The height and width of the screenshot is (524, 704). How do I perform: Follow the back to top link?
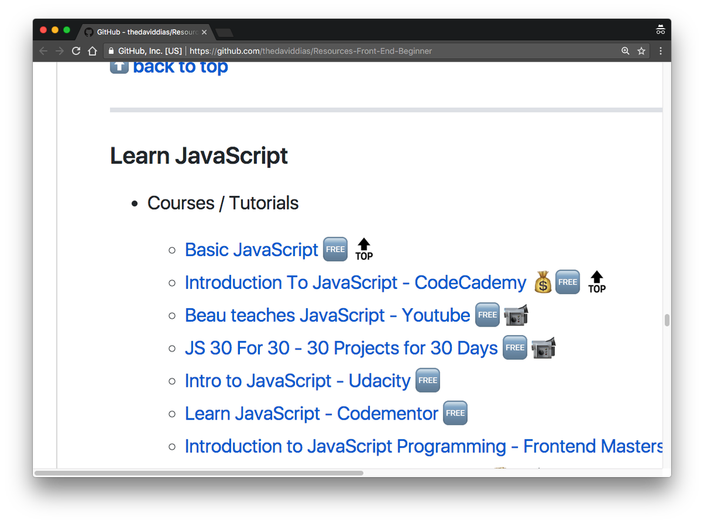[x=180, y=67]
